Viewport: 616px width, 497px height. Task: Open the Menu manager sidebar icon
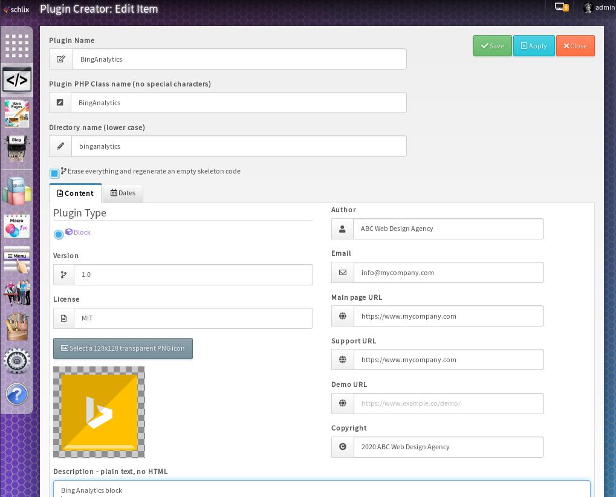click(x=17, y=259)
